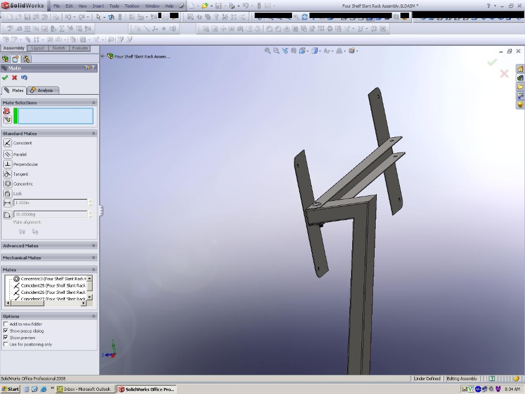Select the Tangent mate icon
Viewport: 525px width, 394px height.
(8, 174)
